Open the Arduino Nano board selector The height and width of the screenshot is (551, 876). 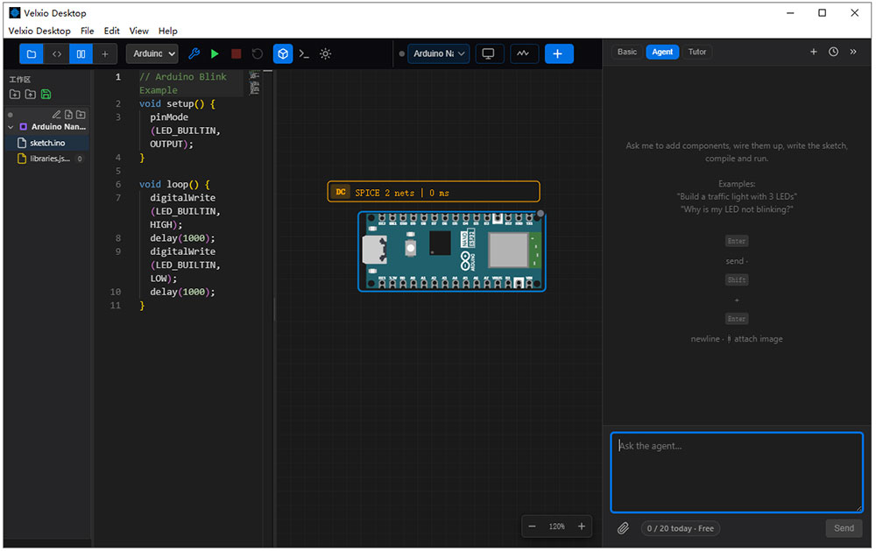(x=439, y=53)
